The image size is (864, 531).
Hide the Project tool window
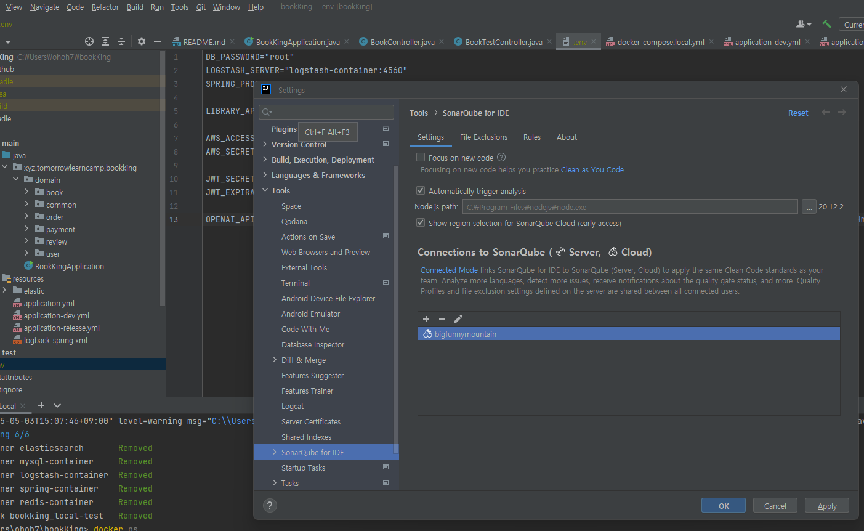[158, 41]
